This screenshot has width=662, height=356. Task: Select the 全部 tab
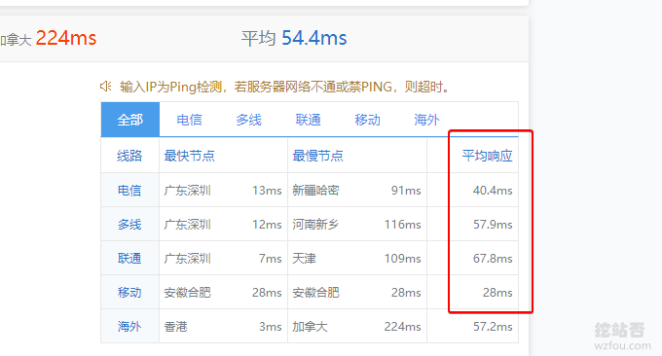coord(130,120)
